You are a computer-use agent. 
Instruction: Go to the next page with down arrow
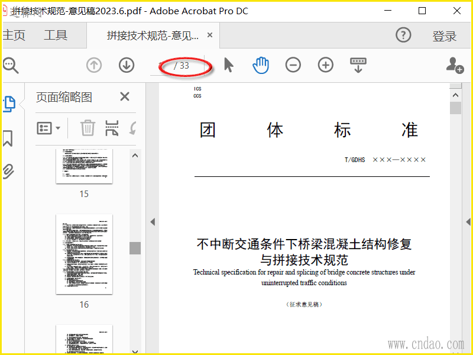pos(127,65)
